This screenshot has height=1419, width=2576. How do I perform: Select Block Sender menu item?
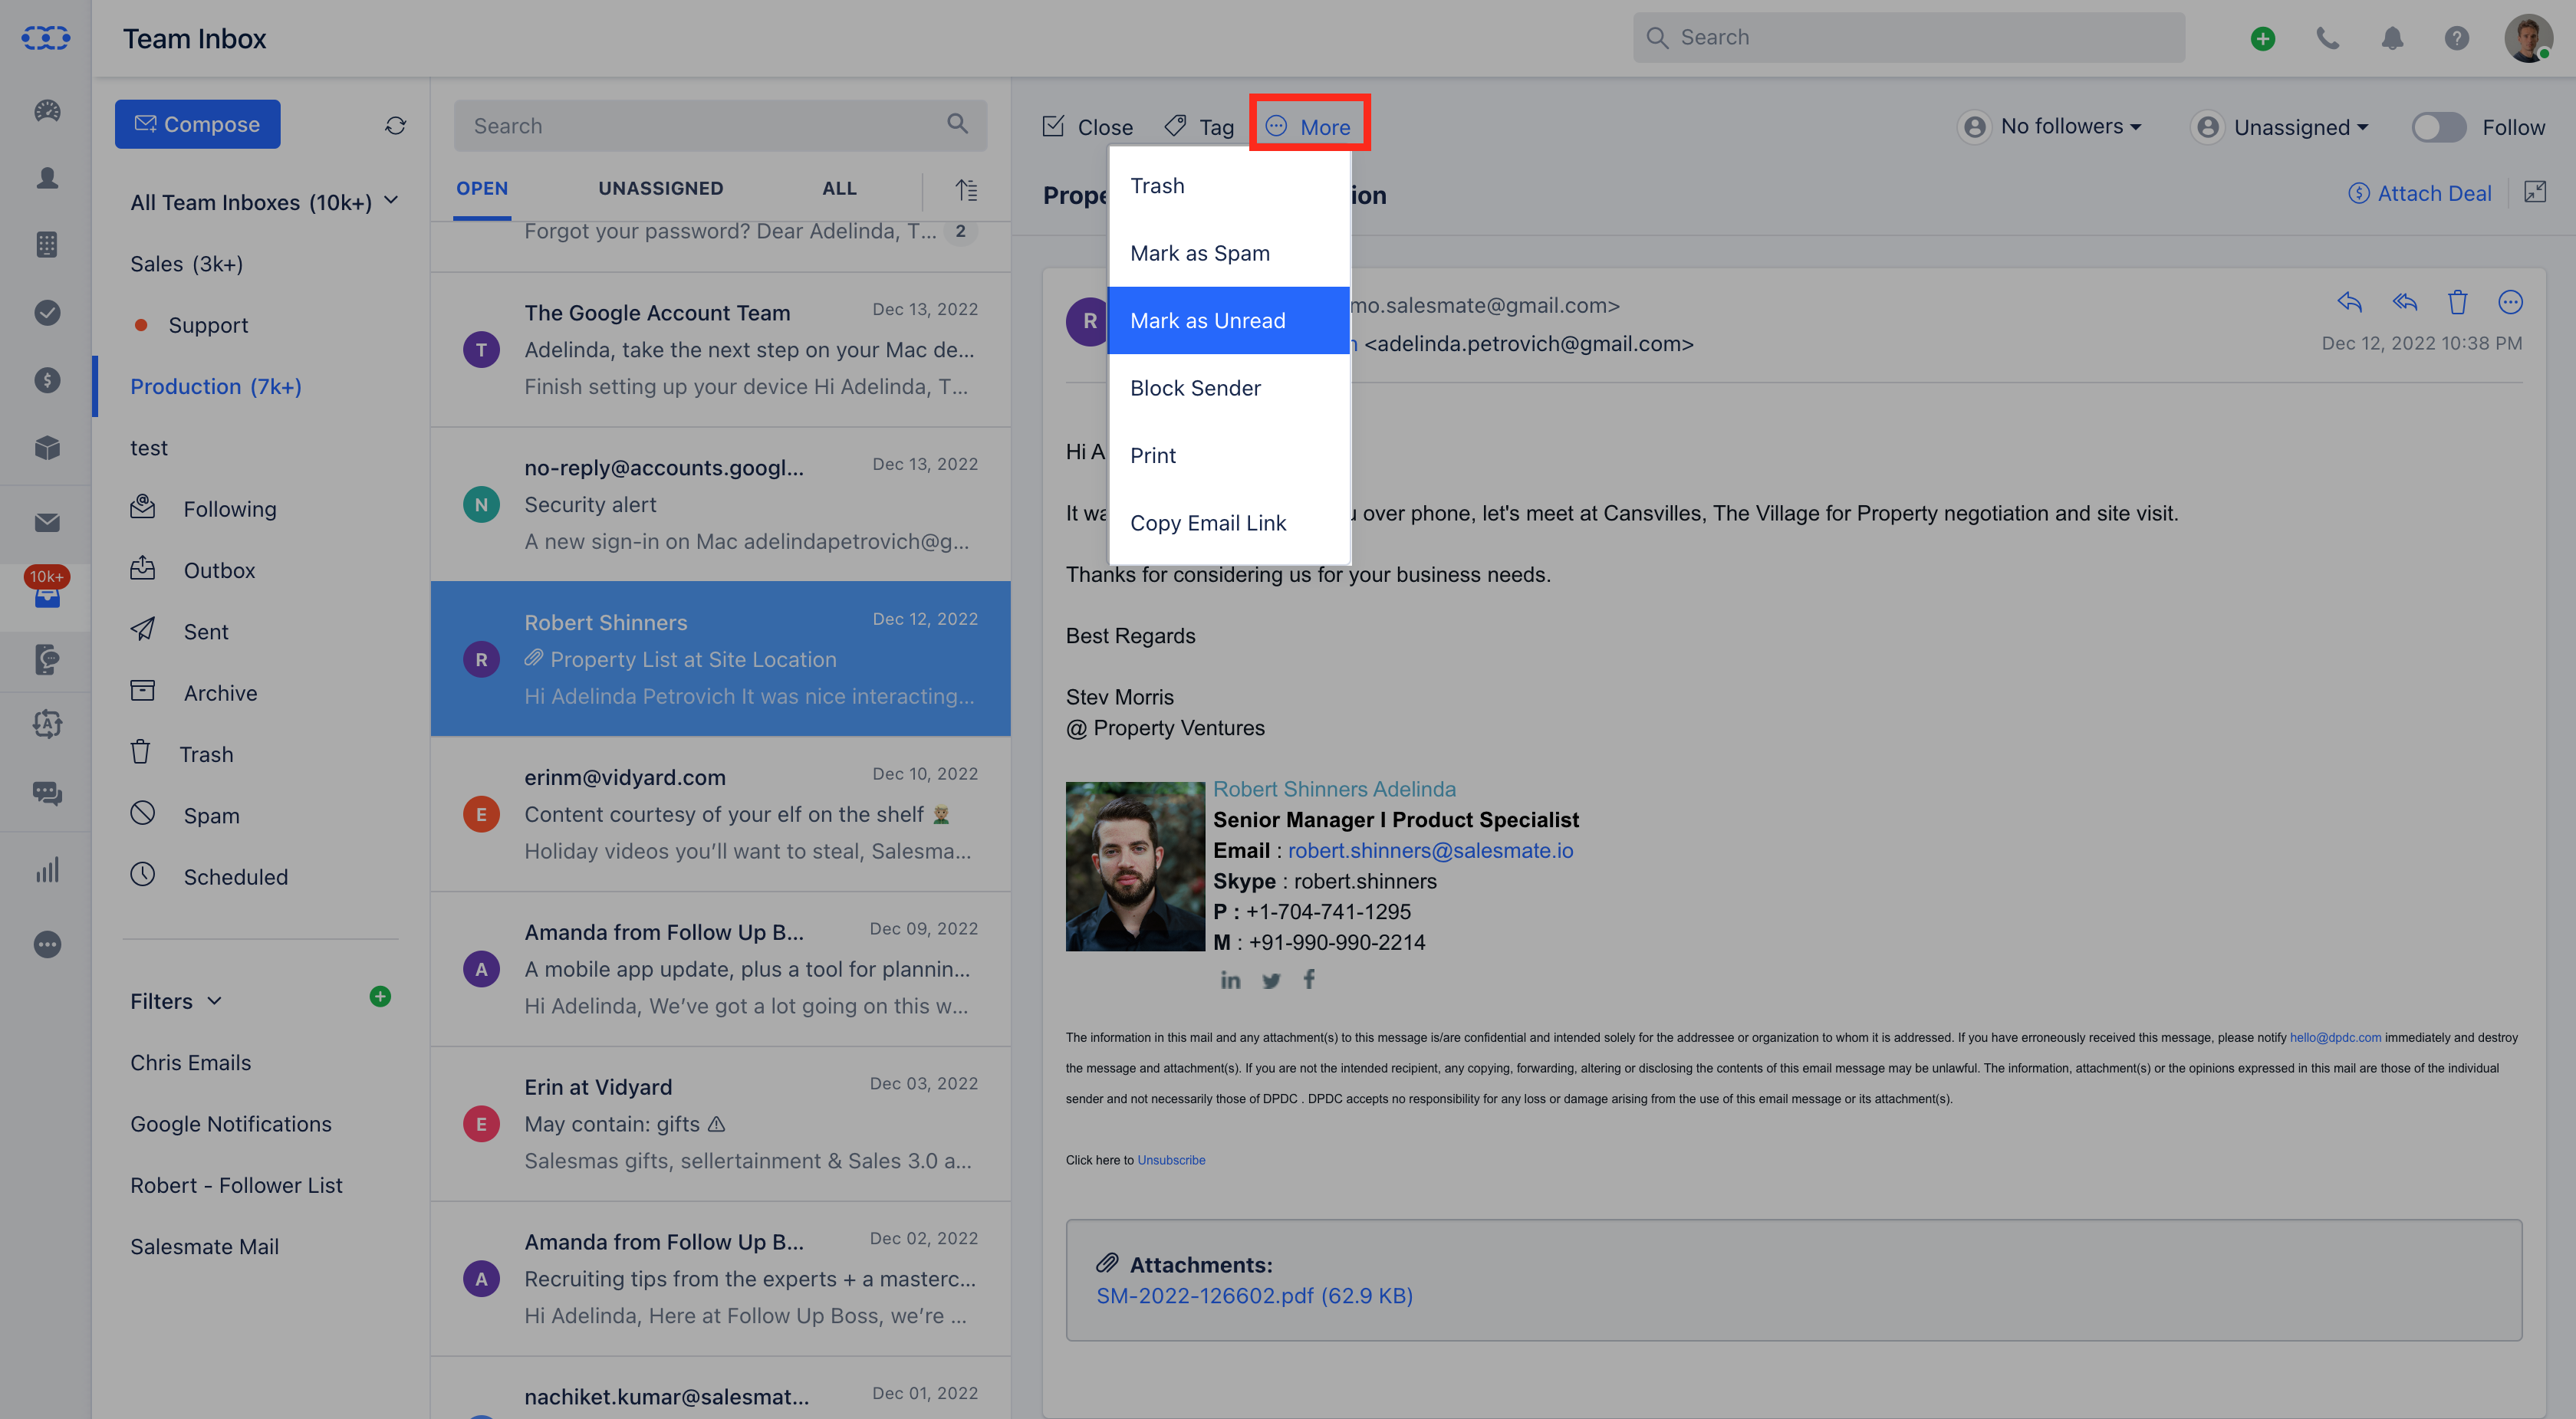coord(1229,388)
